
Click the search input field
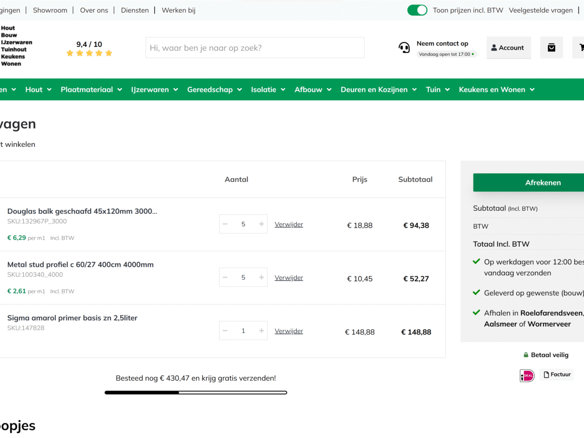255,48
